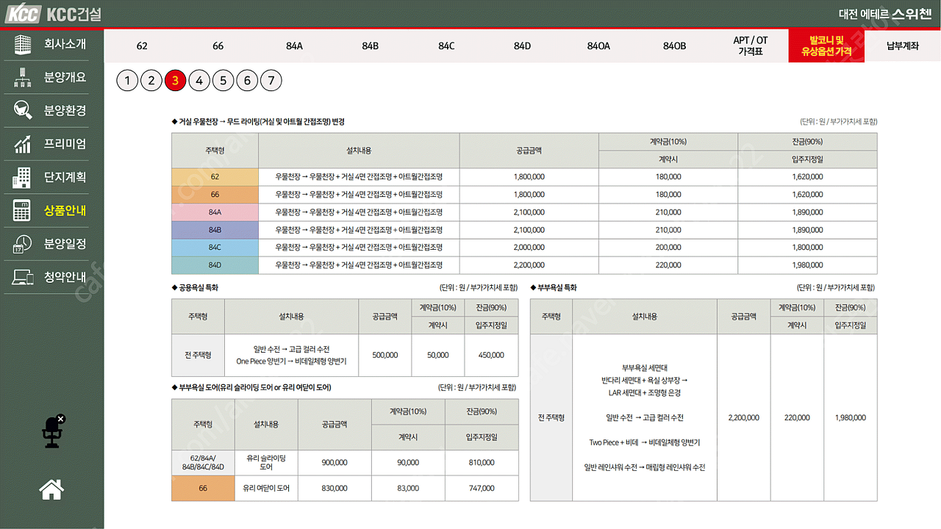941x529 pixels.
Task: Open 분양환경 menu label
Action: [65, 110]
